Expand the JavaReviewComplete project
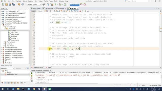Screen dimensions: 162x91 coord(1,48)
